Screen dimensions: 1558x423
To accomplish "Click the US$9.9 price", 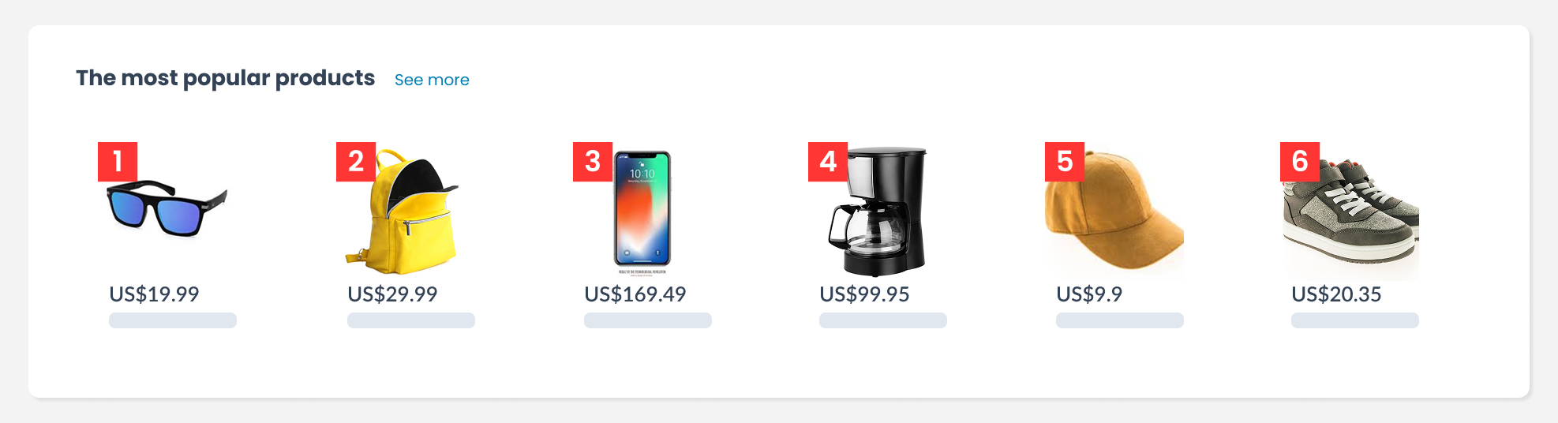I will pyautogui.click(x=1089, y=294).
